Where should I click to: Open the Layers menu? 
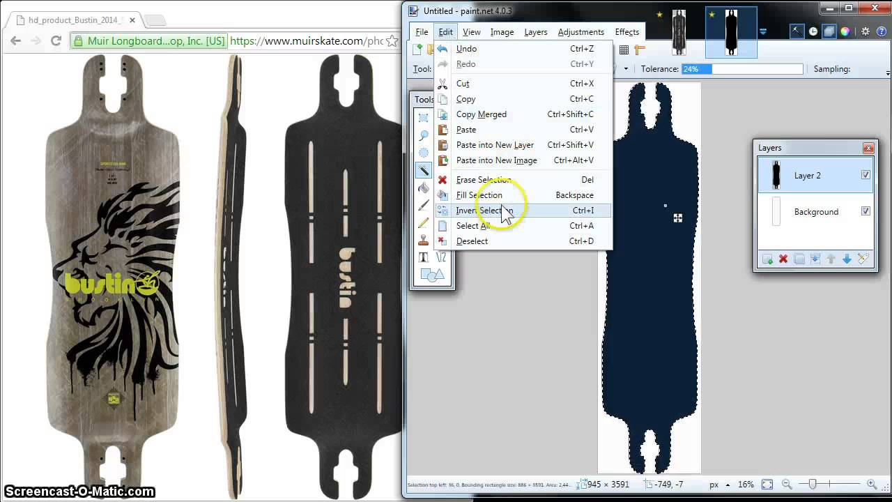[536, 32]
